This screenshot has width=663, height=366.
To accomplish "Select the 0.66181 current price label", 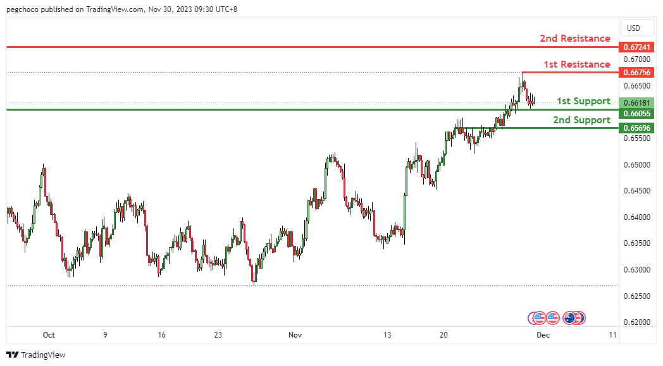I will pyautogui.click(x=637, y=102).
